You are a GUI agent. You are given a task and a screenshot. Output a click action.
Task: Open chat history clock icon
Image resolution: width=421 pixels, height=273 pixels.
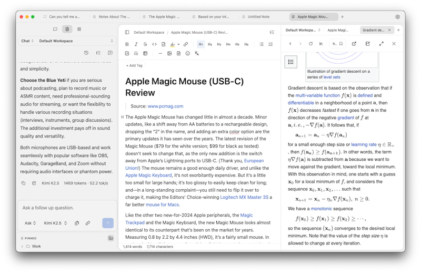tap(86, 53)
